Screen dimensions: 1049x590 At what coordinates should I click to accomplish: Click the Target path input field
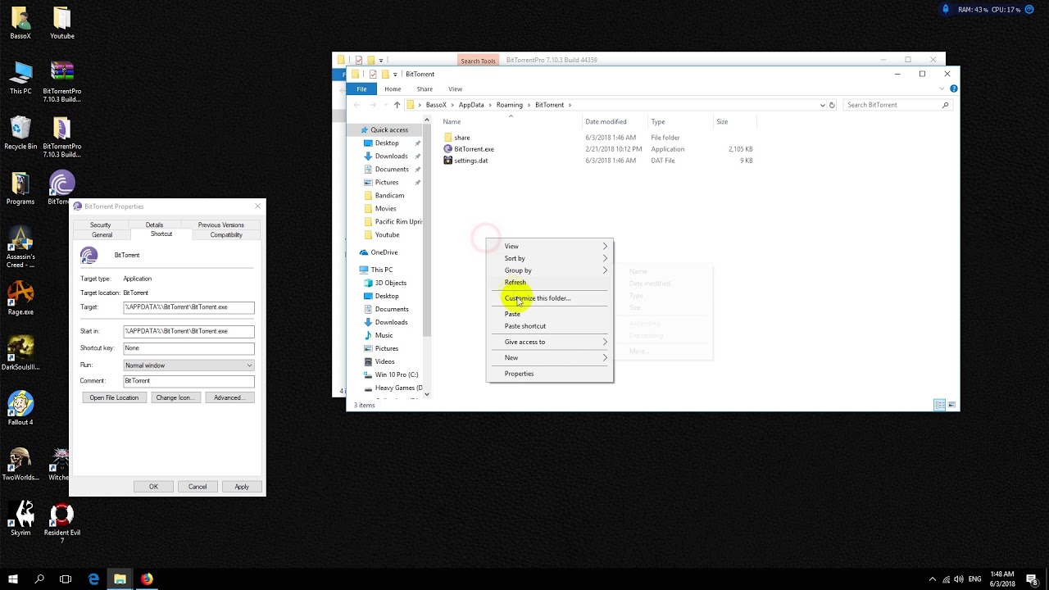(x=188, y=307)
